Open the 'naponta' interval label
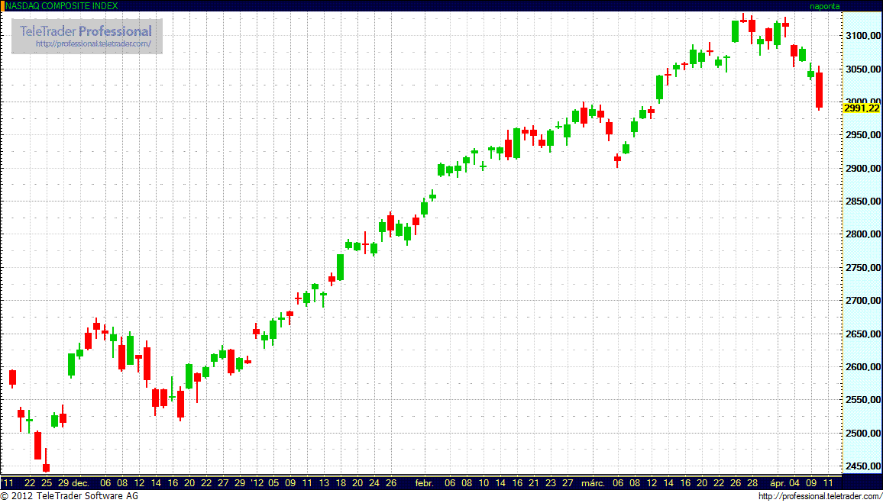Screen dimensions: 883x503 824,6
